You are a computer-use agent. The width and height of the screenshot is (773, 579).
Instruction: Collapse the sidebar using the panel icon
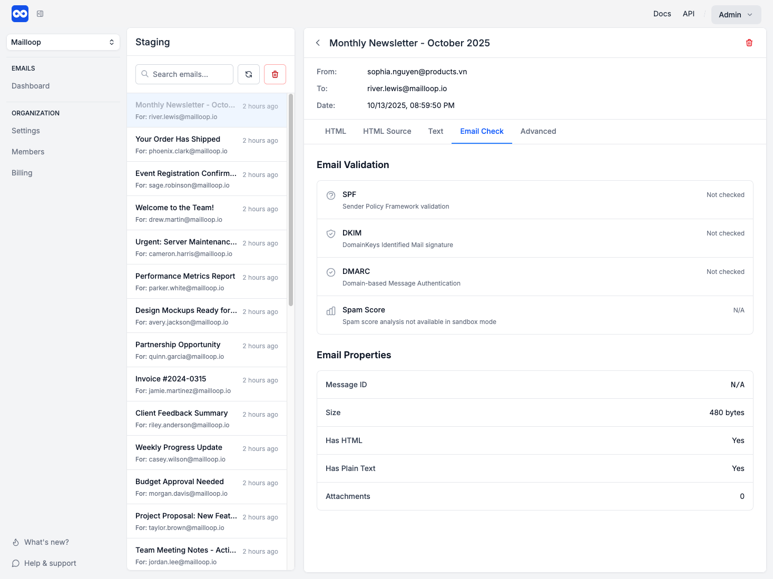coord(40,14)
